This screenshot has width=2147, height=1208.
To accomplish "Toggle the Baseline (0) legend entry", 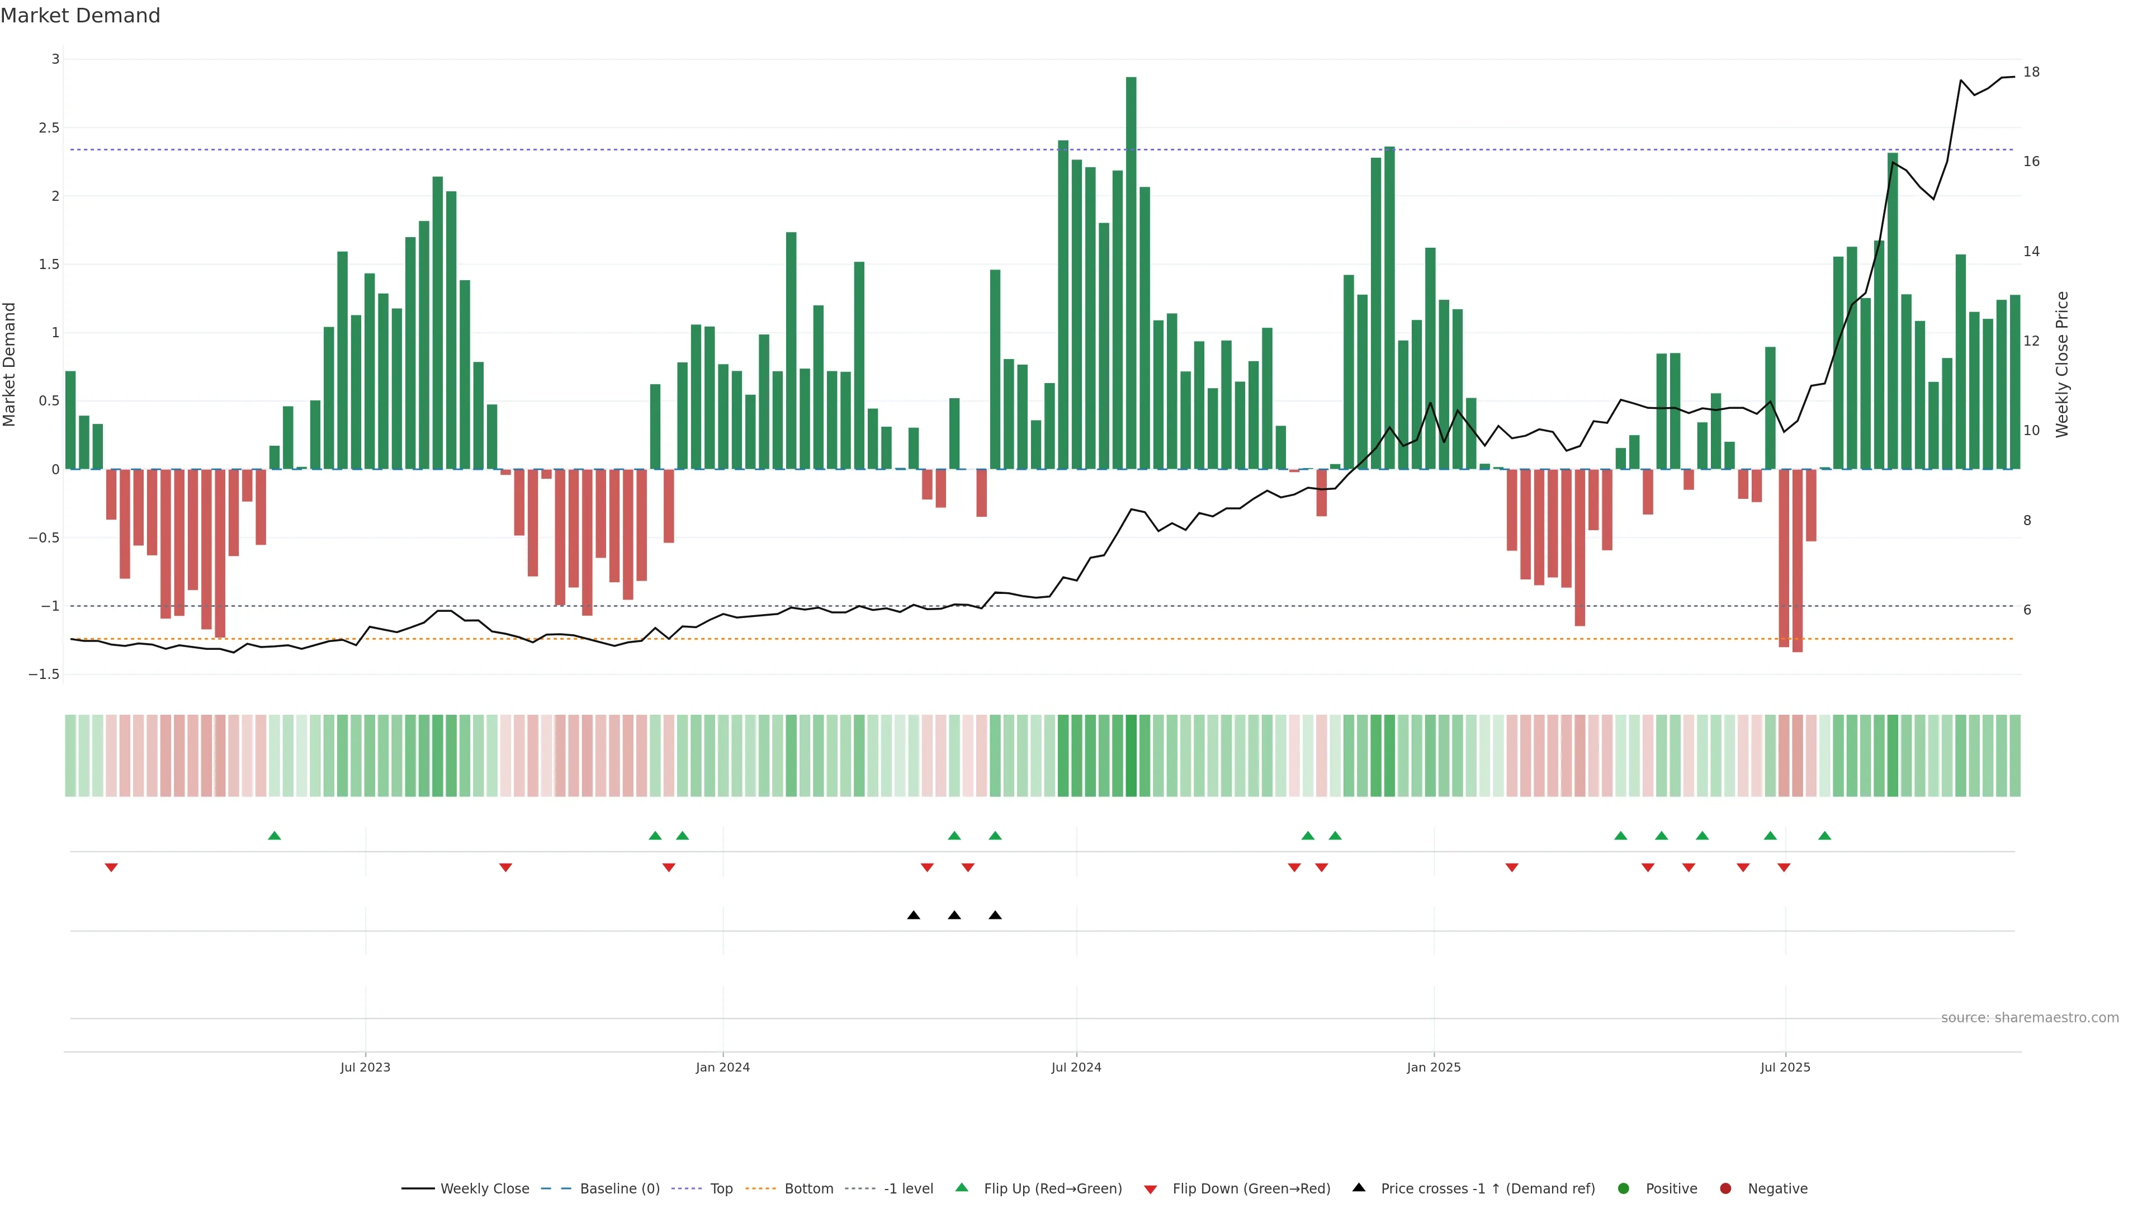I will [619, 1188].
